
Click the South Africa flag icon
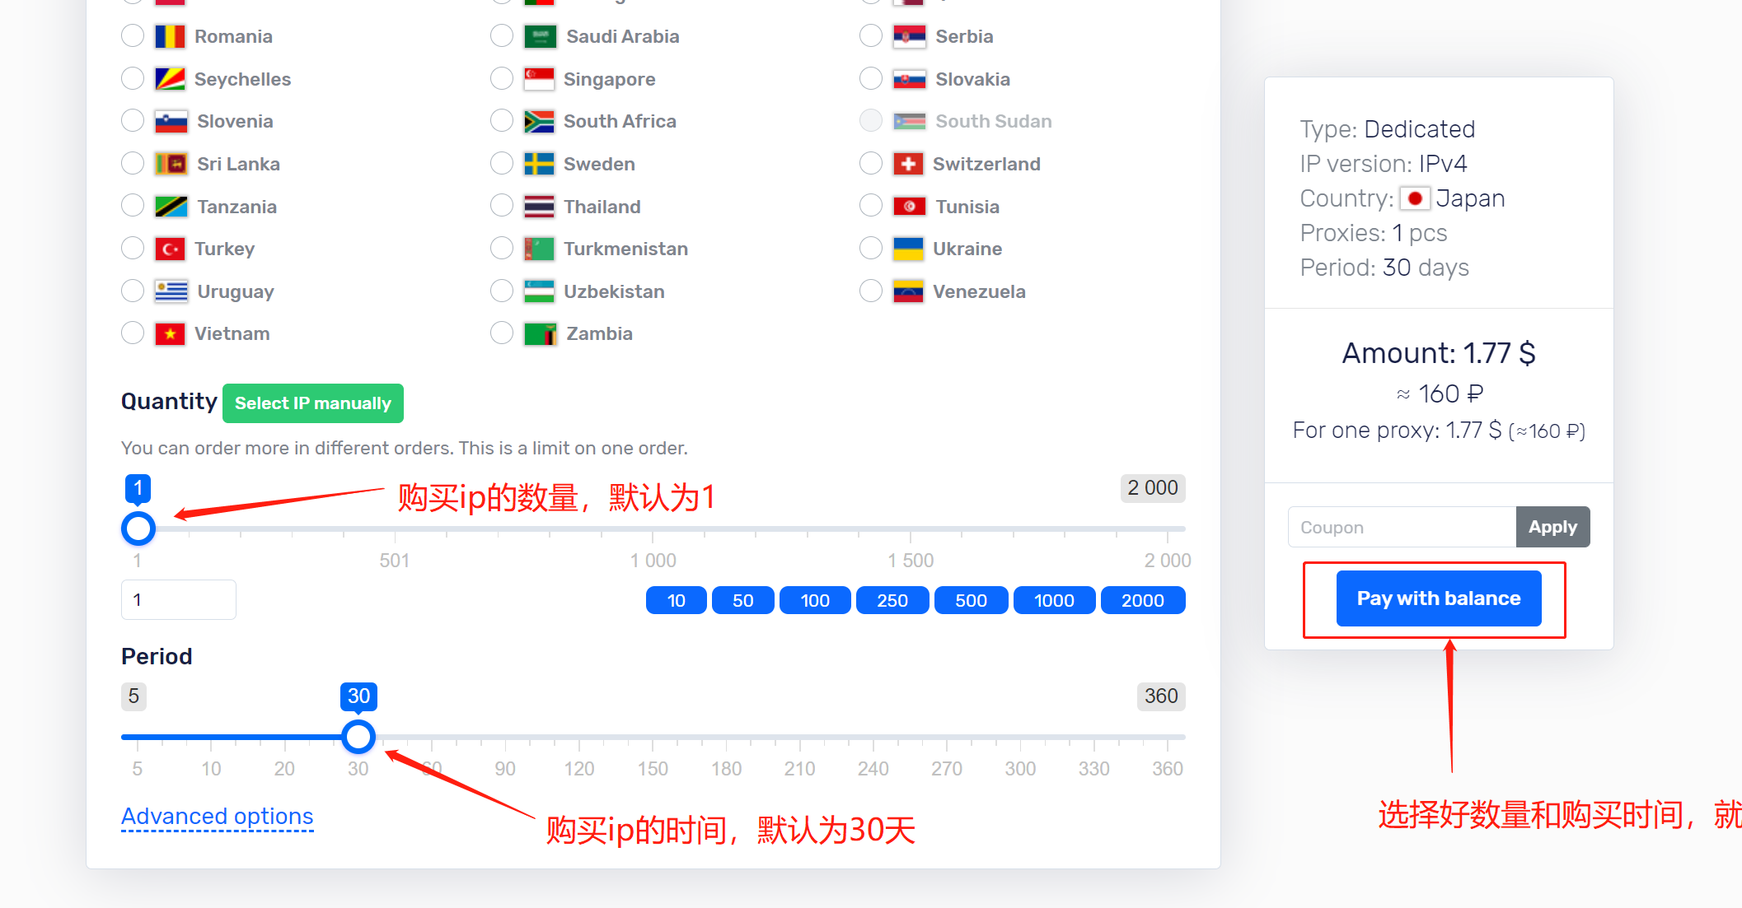point(540,122)
